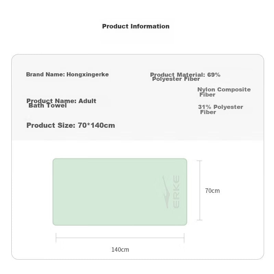
Task: Click the ERKE swoosh logo on towel
Action: click(166, 192)
